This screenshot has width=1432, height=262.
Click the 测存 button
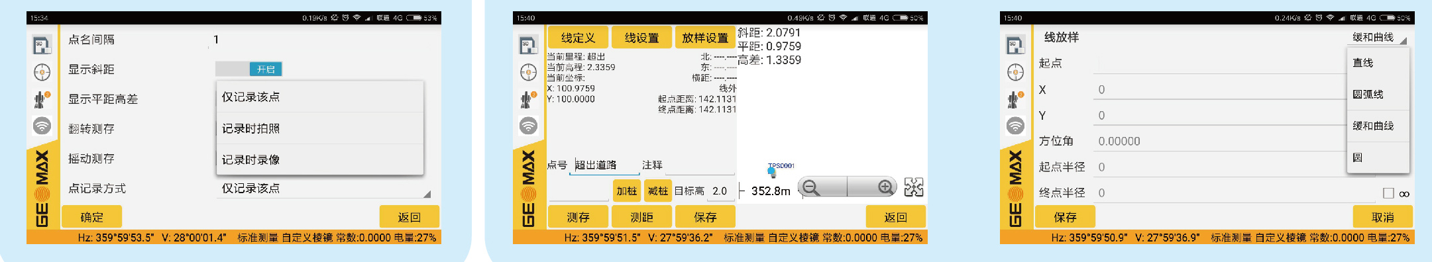coord(578,217)
